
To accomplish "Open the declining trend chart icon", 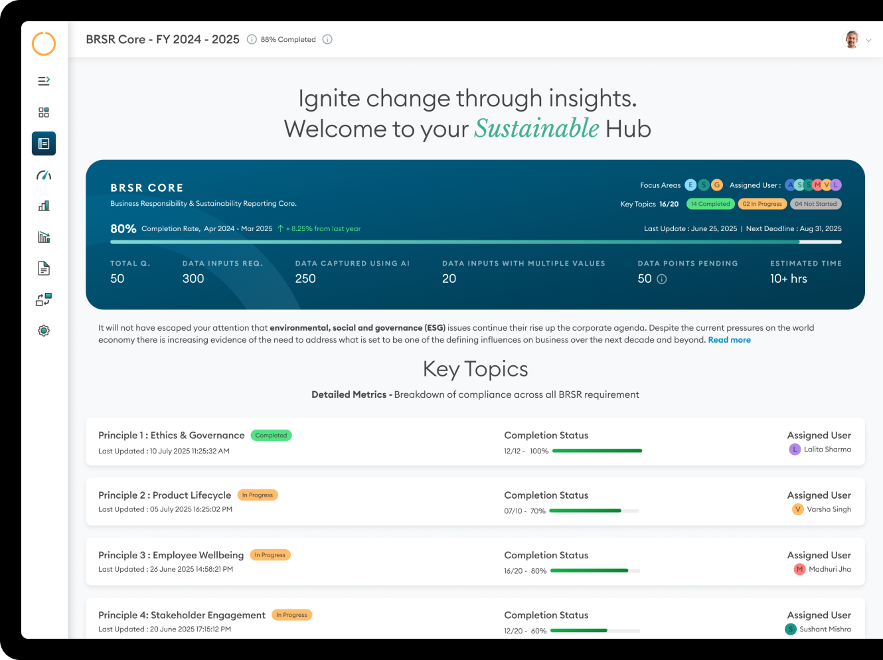I will 44,237.
